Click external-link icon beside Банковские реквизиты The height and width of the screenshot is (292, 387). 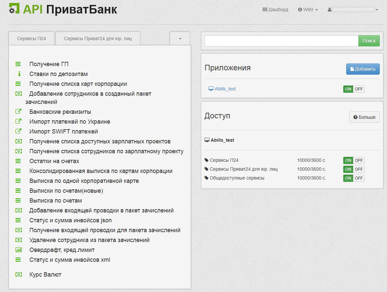18,111
